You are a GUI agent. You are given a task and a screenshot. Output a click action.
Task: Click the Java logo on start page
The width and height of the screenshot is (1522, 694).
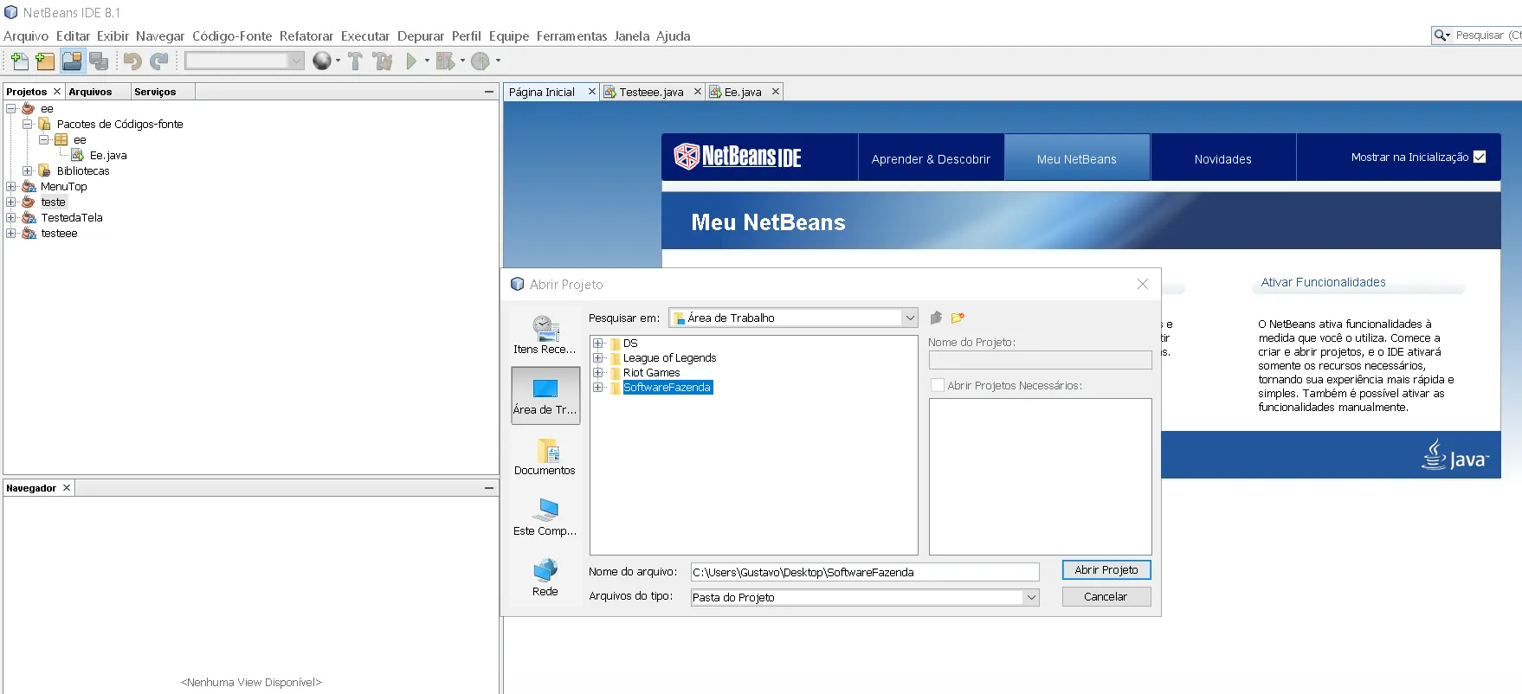[1454, 454]
